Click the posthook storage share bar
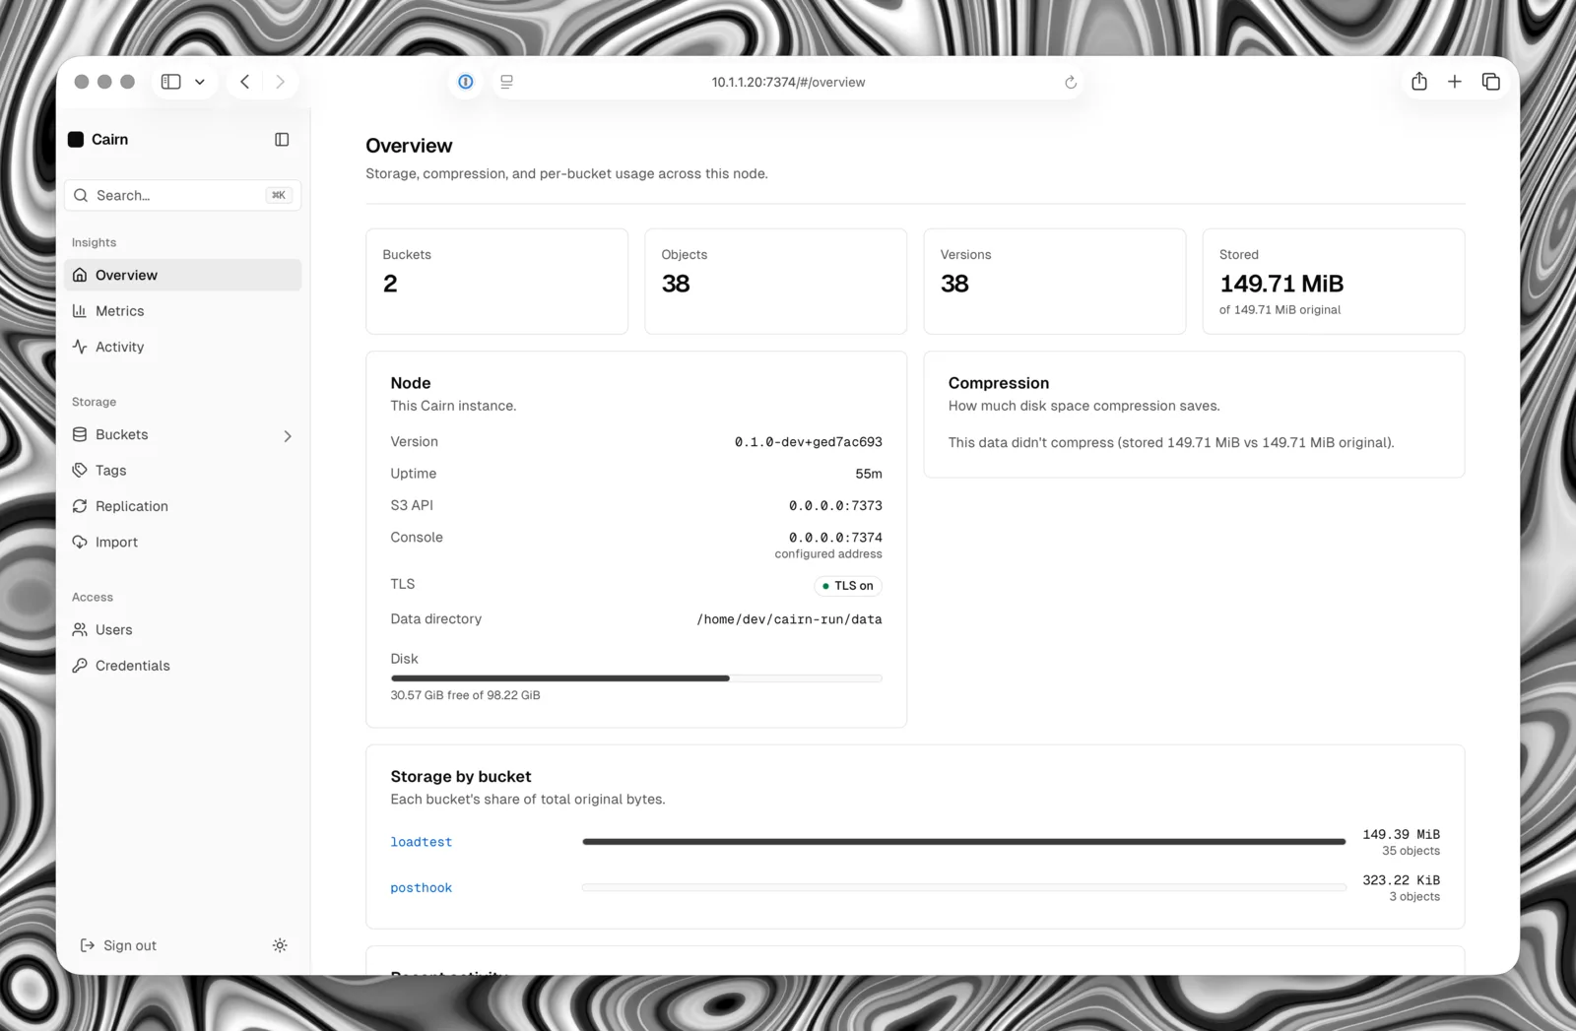 point(964,887)
